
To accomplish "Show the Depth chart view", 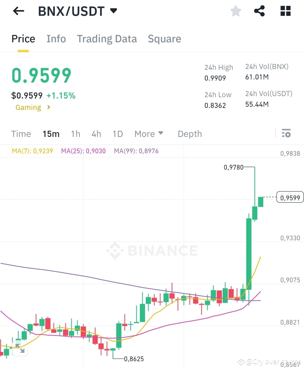I will click(190, 134).
